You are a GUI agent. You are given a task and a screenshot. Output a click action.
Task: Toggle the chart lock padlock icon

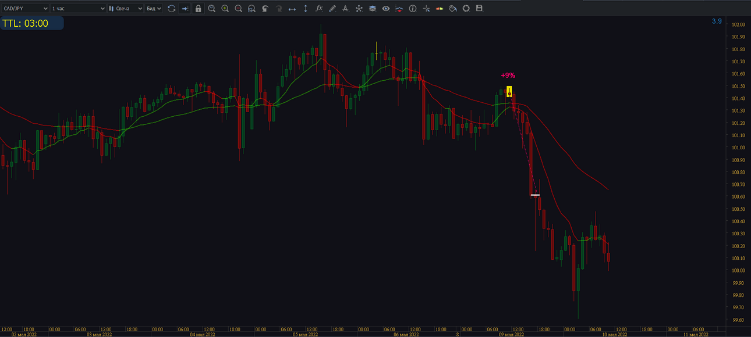click(x=198, y=9)
